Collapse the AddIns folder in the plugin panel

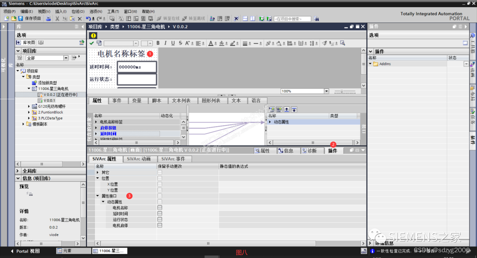pyautogui.click(x=370, y=64)
